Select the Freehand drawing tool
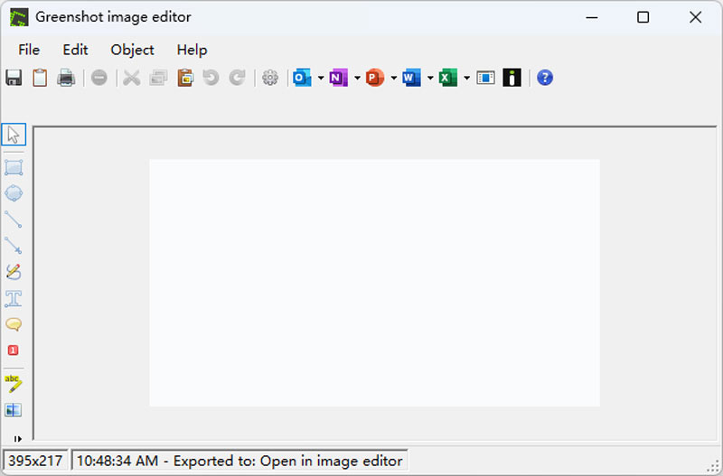 coord(14,271)
